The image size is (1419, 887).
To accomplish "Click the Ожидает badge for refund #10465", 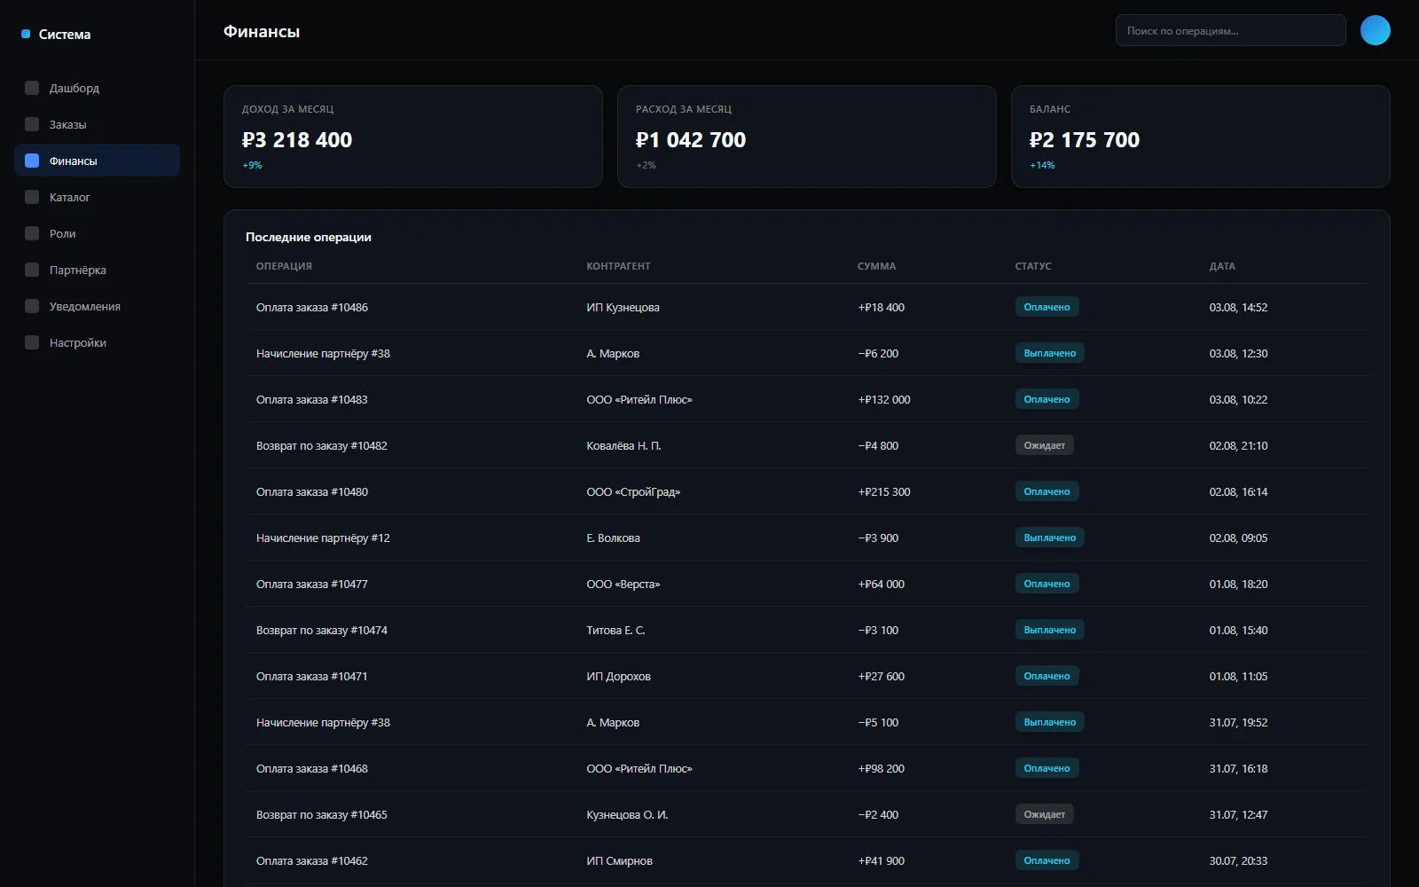I will (x=1044, y=814).
